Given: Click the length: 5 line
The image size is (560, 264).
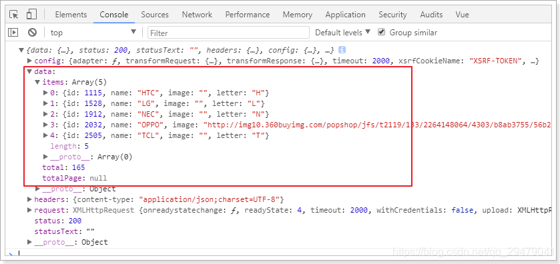Looking at the screenshot, I should [x=69, y=146].
